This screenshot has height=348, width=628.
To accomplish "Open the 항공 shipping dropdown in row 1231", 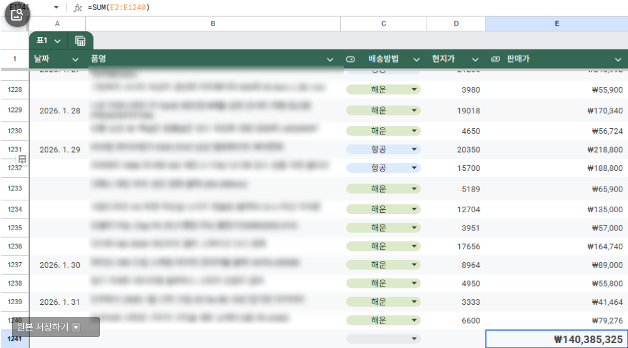I will pyautogui.click(x=413, y=150).
